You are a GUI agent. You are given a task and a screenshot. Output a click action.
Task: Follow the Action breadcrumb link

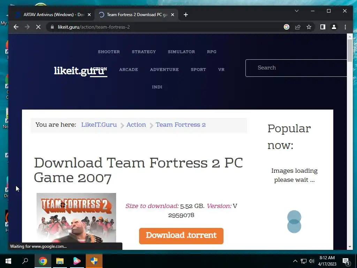pyautogui.click(x=136, y=125)
